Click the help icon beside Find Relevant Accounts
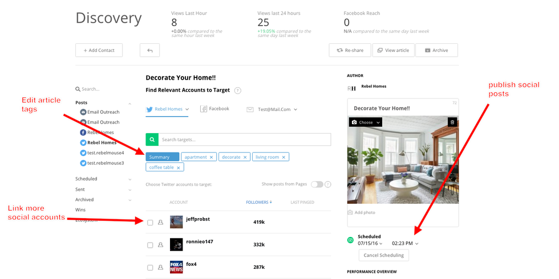Screen dimensions: 559x279 coord(237,91)
